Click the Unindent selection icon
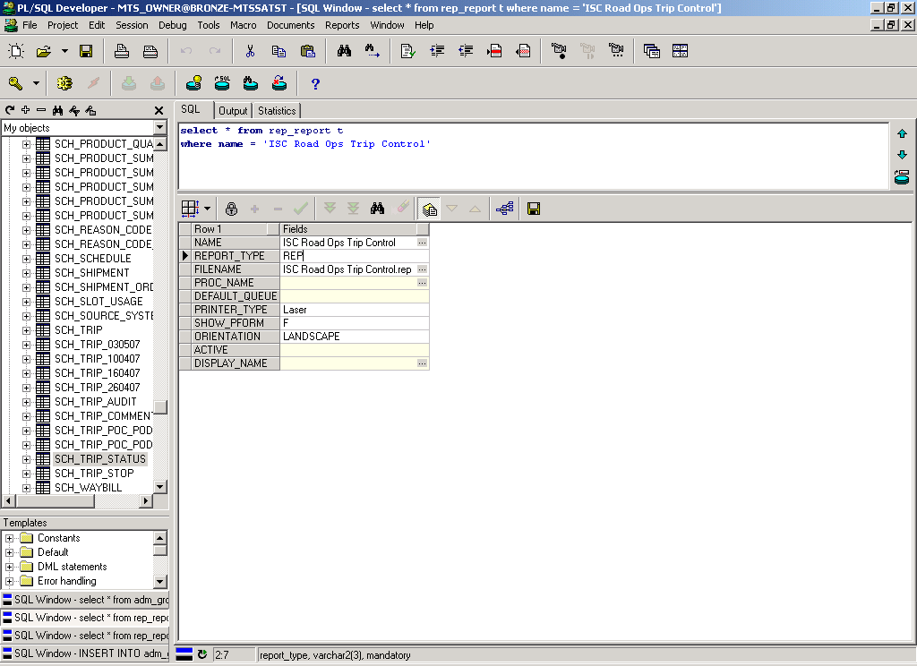Viewport: 917px width, 666px height. (466, 51)
